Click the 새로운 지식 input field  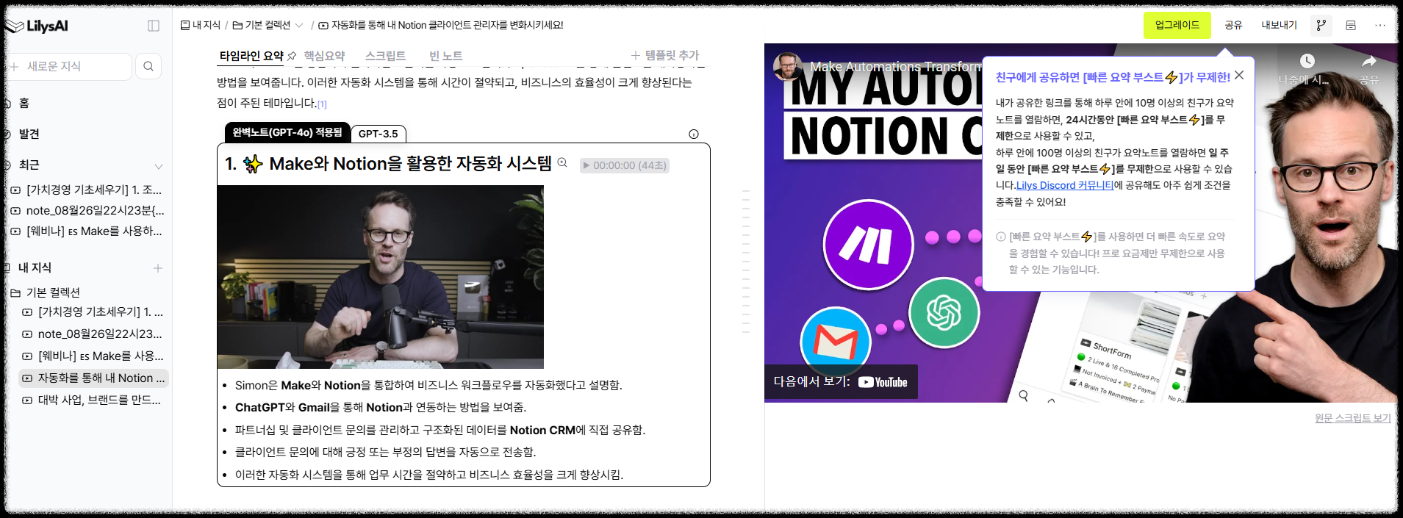tap(70, 66)
